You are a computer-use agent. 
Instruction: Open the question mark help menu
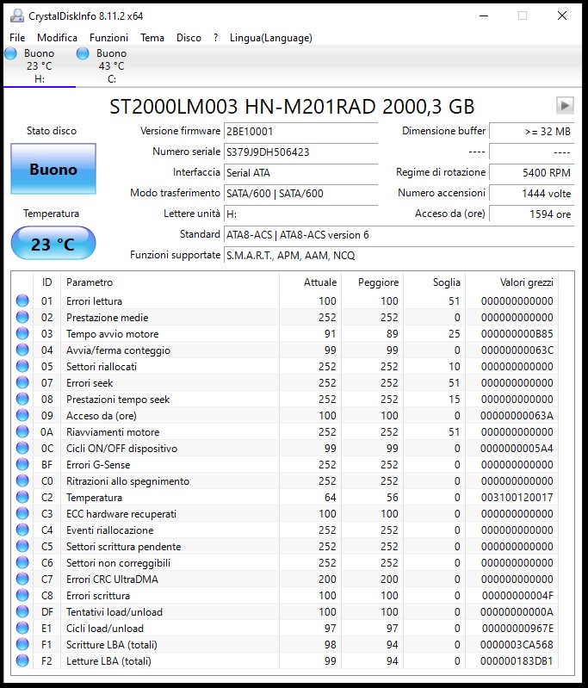point(215,38)
